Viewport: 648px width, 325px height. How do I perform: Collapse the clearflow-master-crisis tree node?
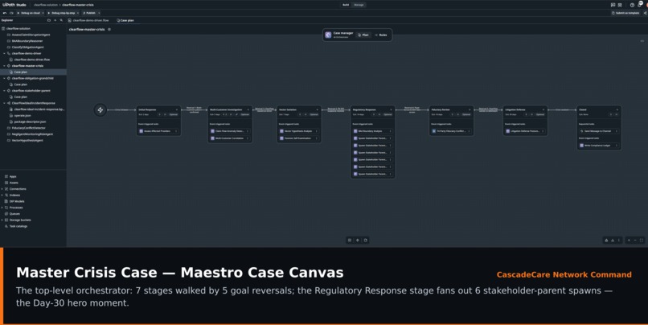(5, 66)
